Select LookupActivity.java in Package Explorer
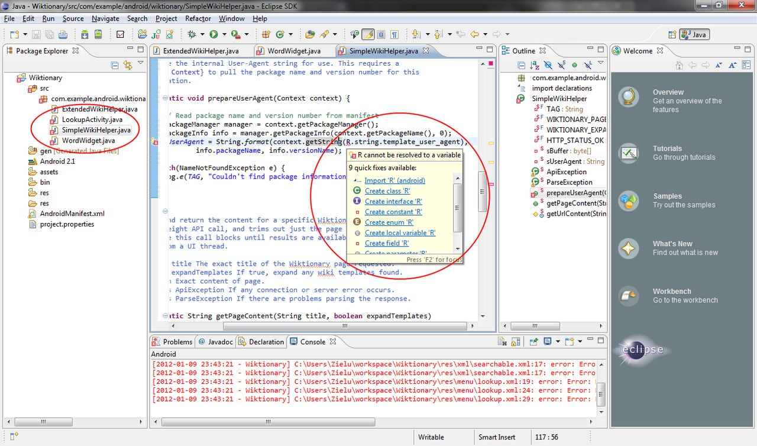 [x=92, y=119]
